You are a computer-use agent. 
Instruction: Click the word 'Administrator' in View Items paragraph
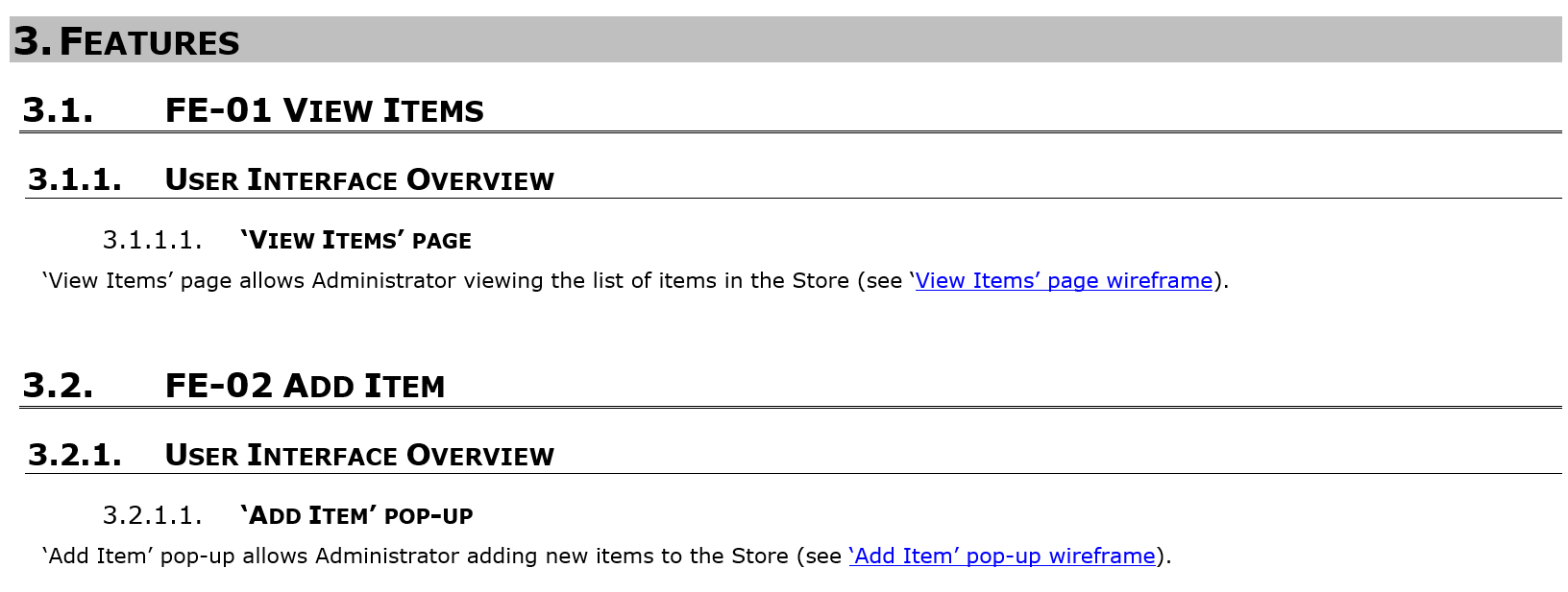coord(383,281)
